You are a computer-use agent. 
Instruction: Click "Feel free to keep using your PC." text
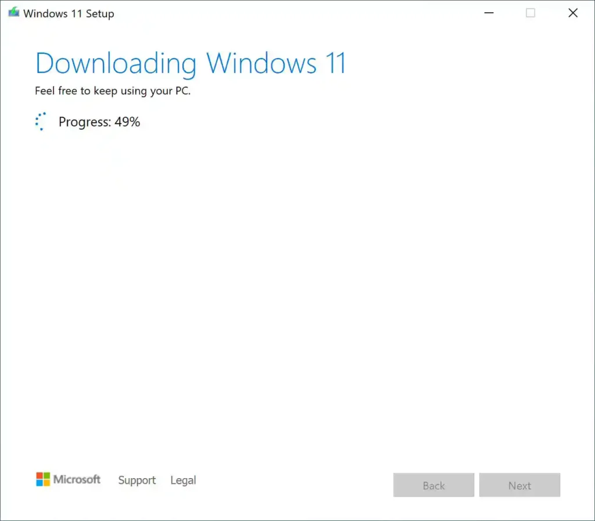[113, 91]
